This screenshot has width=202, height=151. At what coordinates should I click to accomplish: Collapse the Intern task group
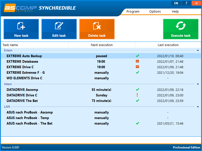[197, 84]
